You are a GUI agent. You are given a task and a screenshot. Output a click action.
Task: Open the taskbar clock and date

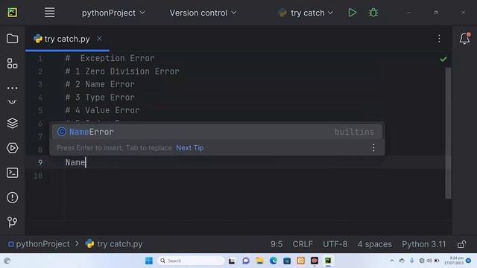tap(454, 261)
